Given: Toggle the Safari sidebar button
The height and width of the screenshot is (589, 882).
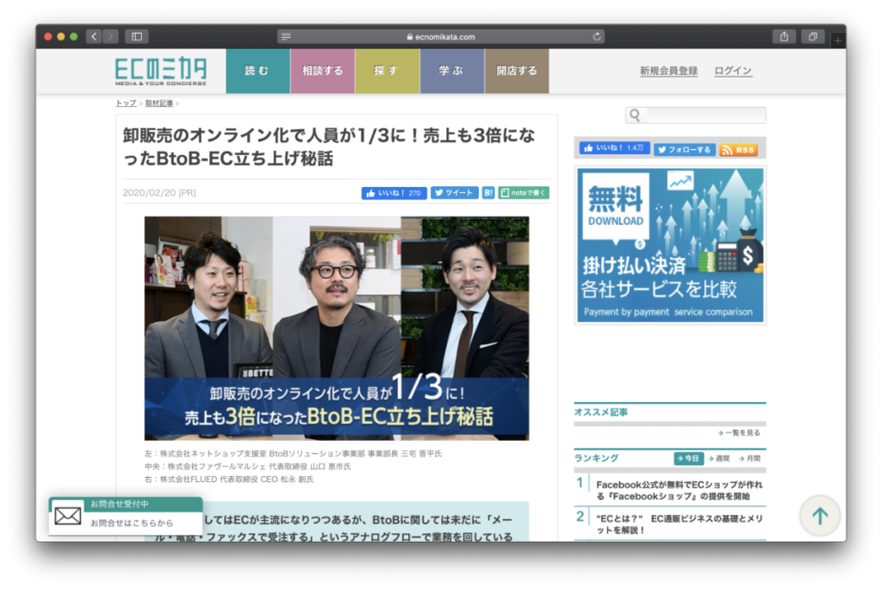Looking at the screenshot, I should [137, 36].
